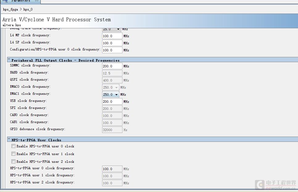Click 'QSPI clock frequency:' label
The height and width of the screenshot is (192, 298).
coord(29,80)
